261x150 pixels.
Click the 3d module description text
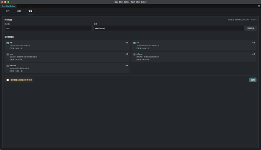(x=148, y=45)
